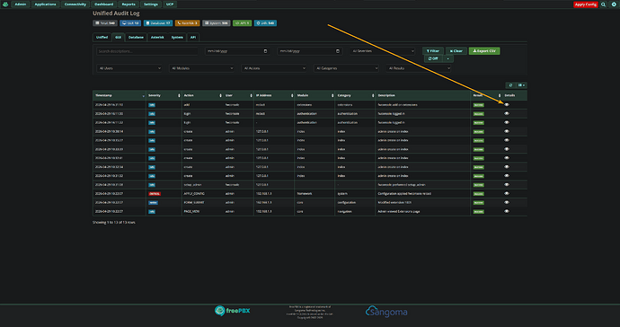
Task: Click the Filter button
Action: coord(433,51)
